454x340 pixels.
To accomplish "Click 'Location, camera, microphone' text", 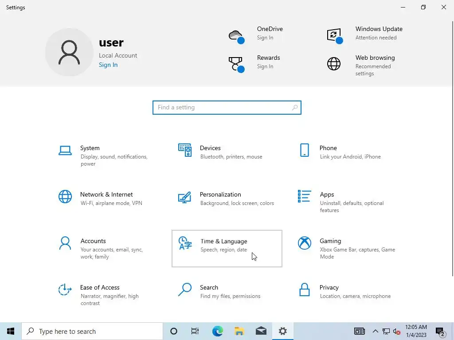I will [355, 296].
